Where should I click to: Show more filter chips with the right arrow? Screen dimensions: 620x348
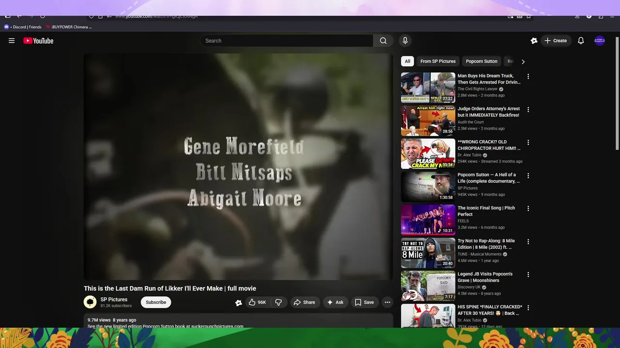[523, 61]
